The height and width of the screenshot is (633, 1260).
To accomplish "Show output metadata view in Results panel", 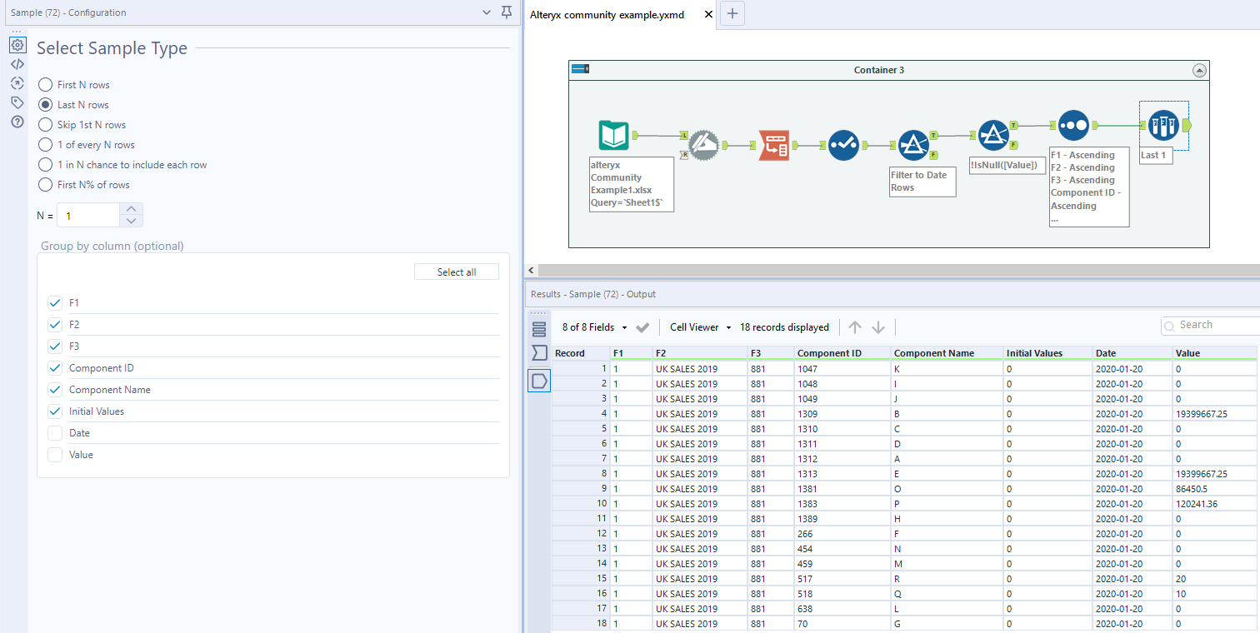I will 538,353.
